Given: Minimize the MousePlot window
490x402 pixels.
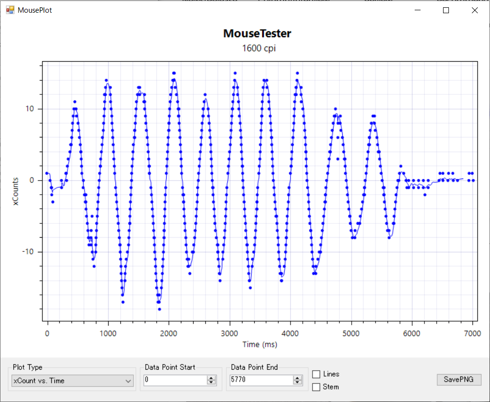Looking at the screenshot, I should [418, 10].
